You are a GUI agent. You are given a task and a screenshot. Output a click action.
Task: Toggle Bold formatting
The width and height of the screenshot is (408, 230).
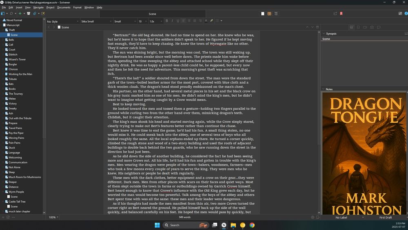click(167, 21)
